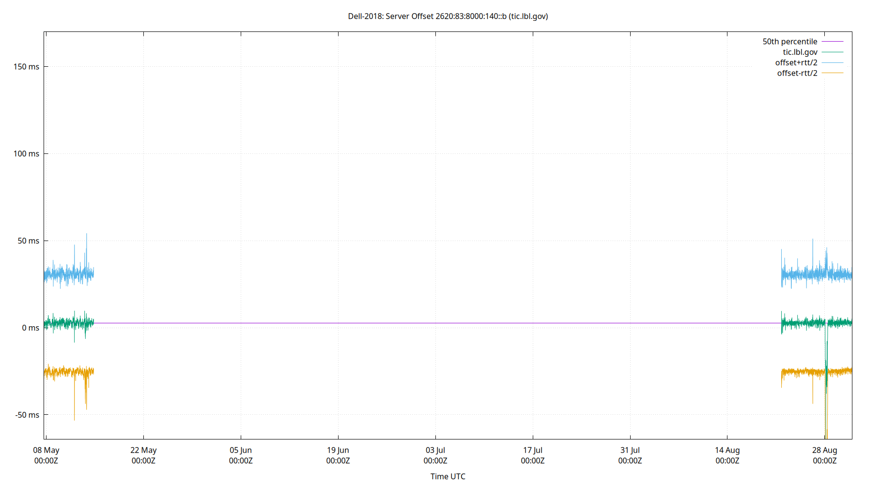Click the tic.lbl.gov legend text label

[x=800, y=52]
